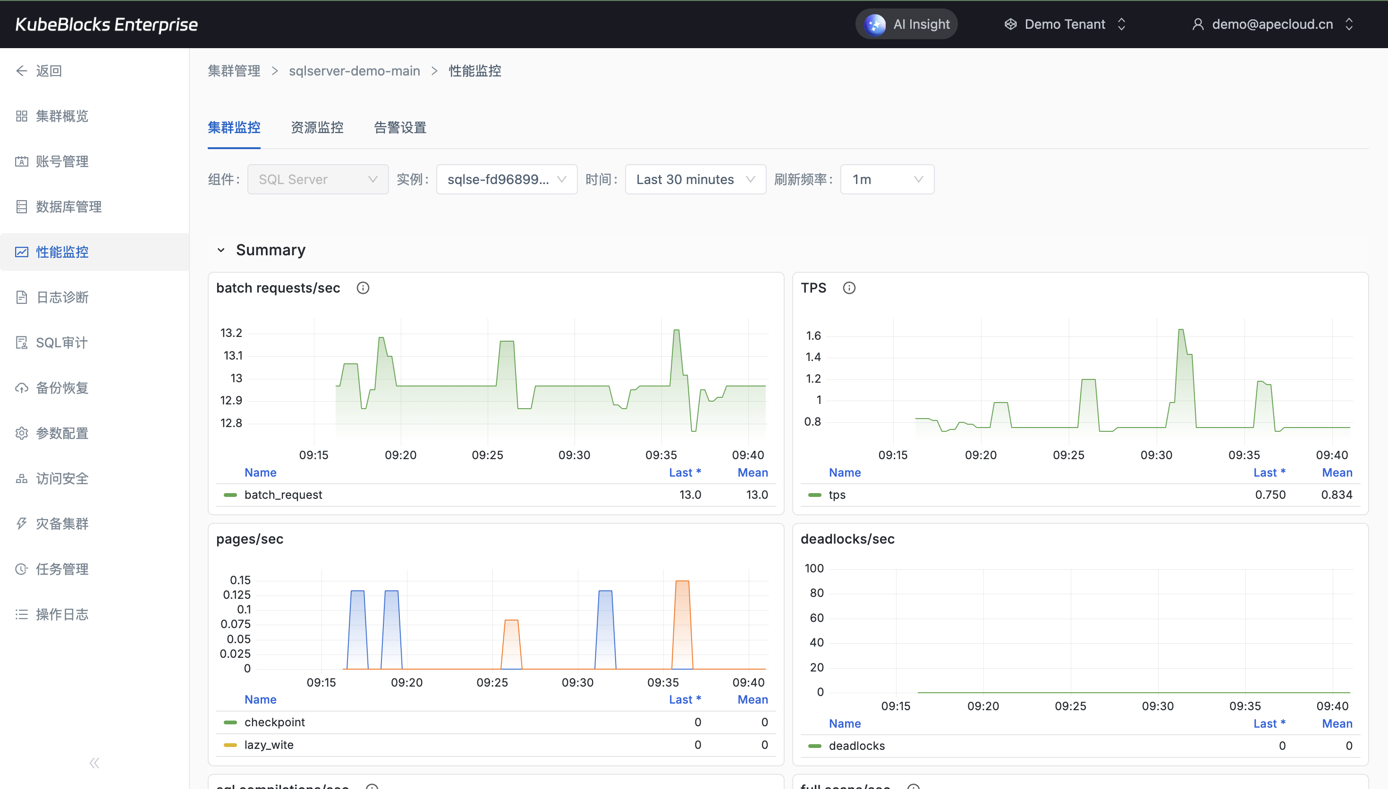Click sqlserver-demo-main breadcrumb link

pyautogui.click(x=354, y=71)
